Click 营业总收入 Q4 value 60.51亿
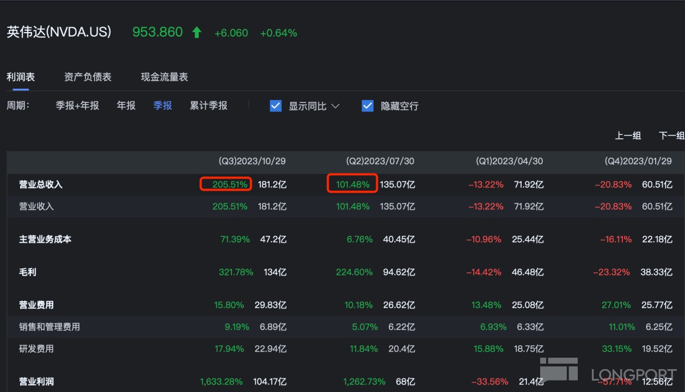Viewport: 685px width, 392px height. point(657,185)
